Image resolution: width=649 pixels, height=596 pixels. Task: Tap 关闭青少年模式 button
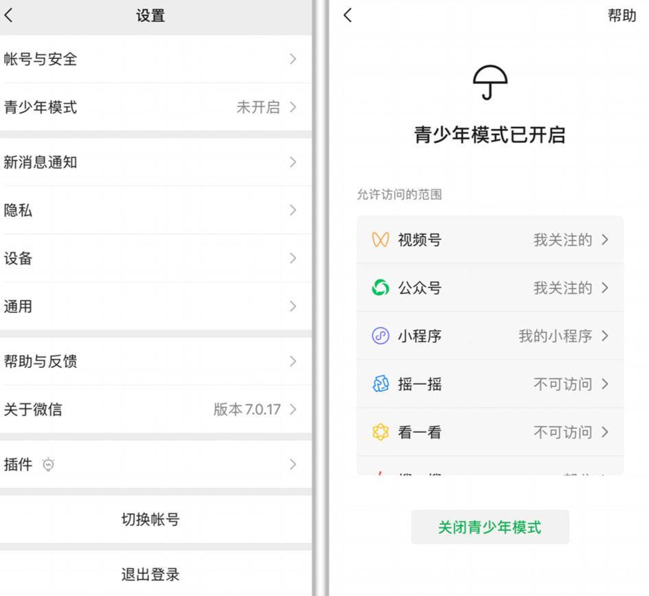pos(490,527)
